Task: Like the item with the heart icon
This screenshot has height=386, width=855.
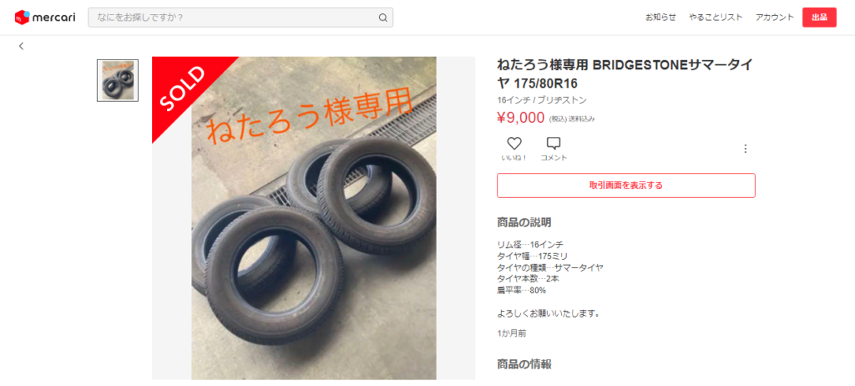Action: [x=514, y=144]
